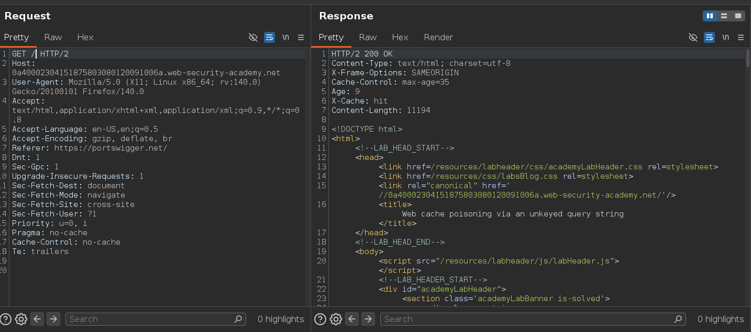Click 'X-Frame-Options: SAMEORIGIN' header
751x332 pixels.
[x=395, y=73]
